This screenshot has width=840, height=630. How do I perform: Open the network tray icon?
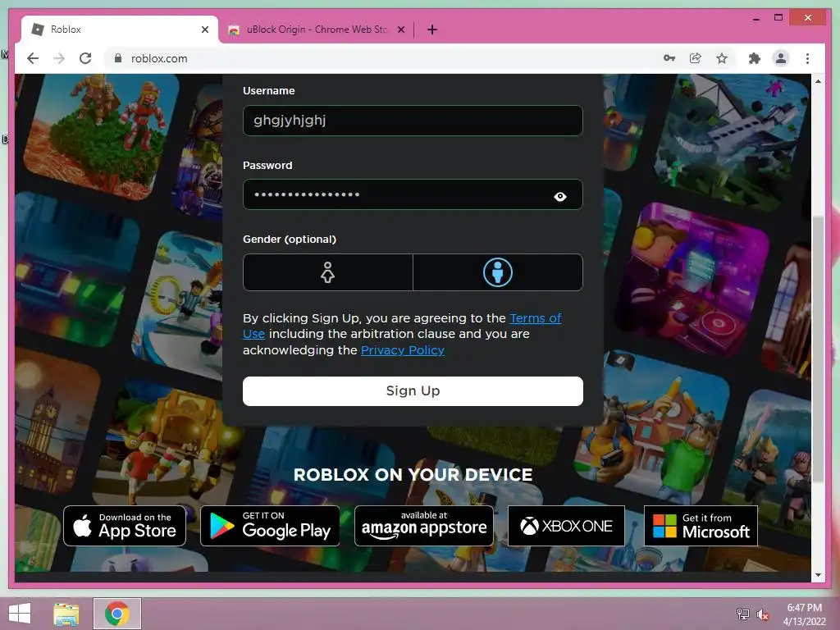click(743, 614)
